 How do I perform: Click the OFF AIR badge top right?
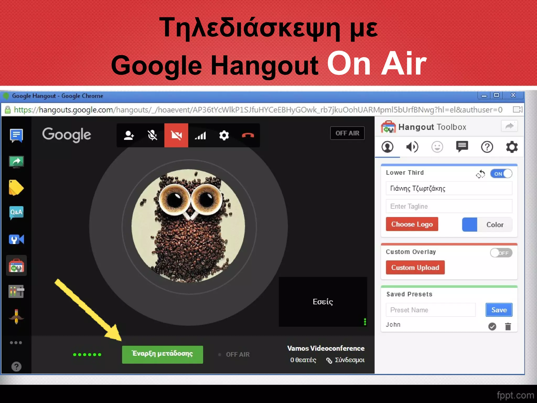point(347,133)
